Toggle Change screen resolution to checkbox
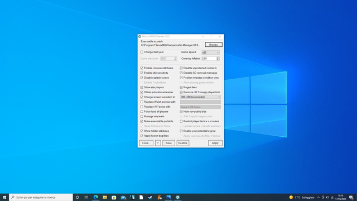357x201 pixels. point(142,97)
